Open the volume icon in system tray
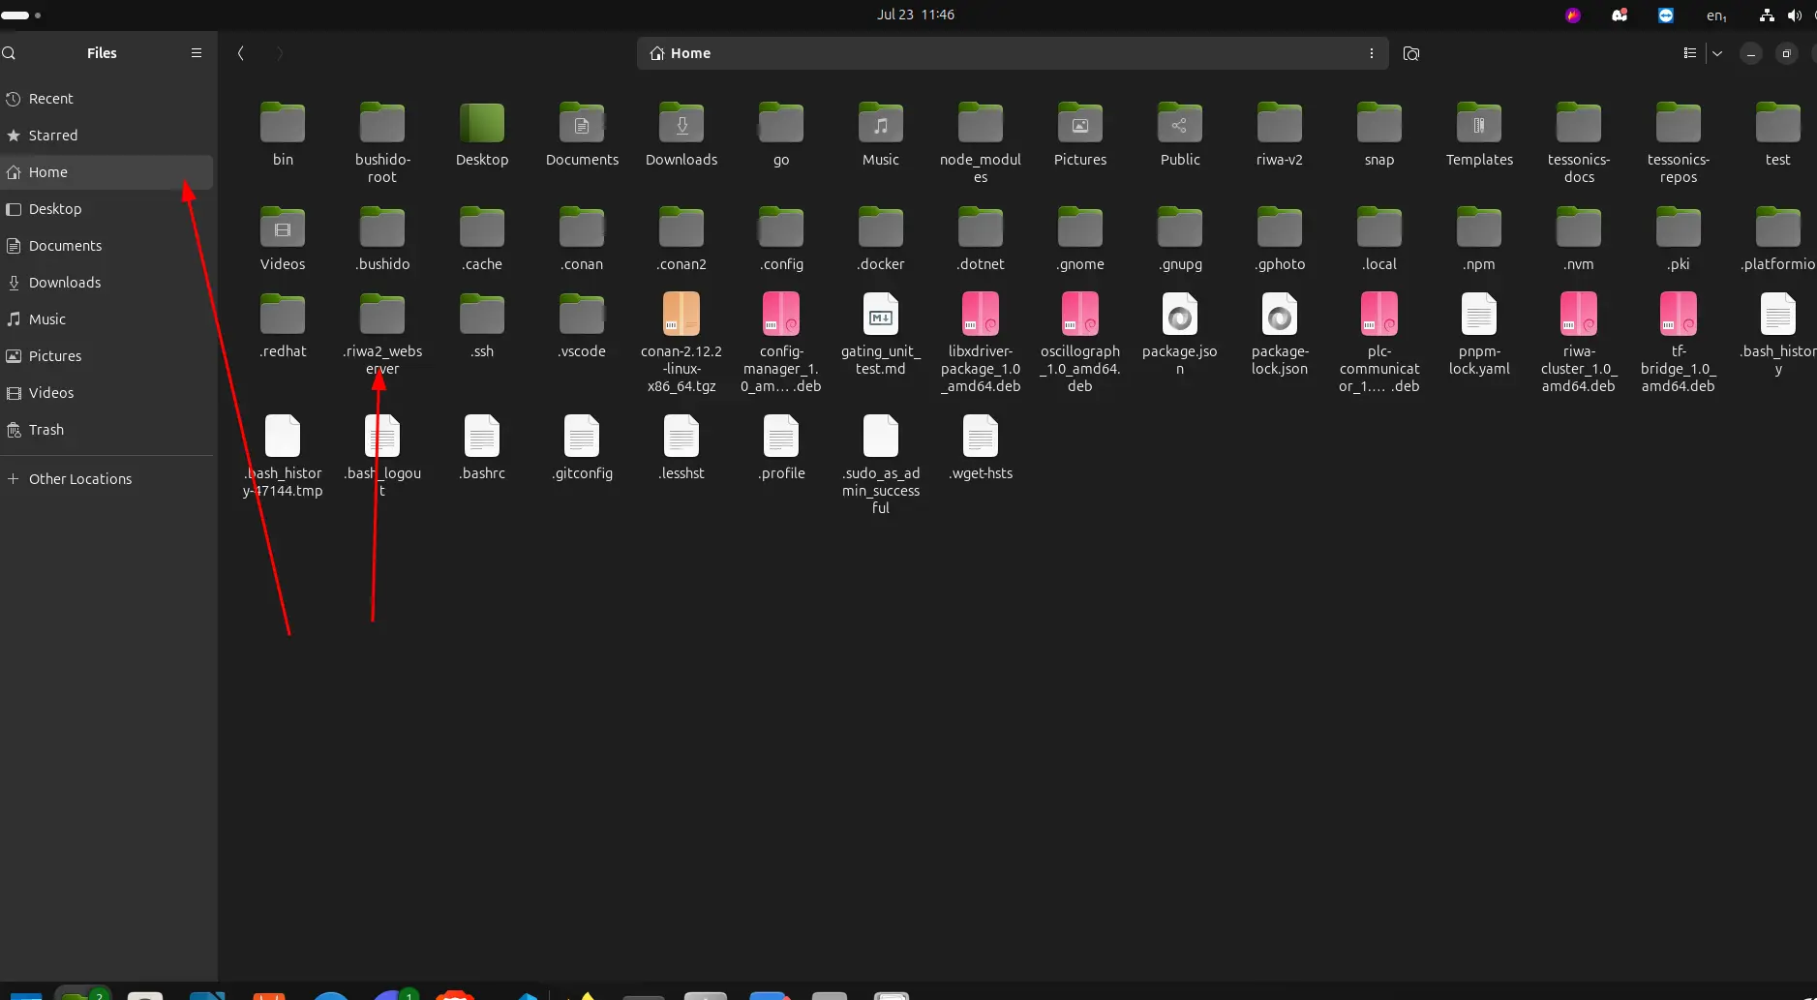The image size is (1817, 1000). click(x=1794, y=15)
